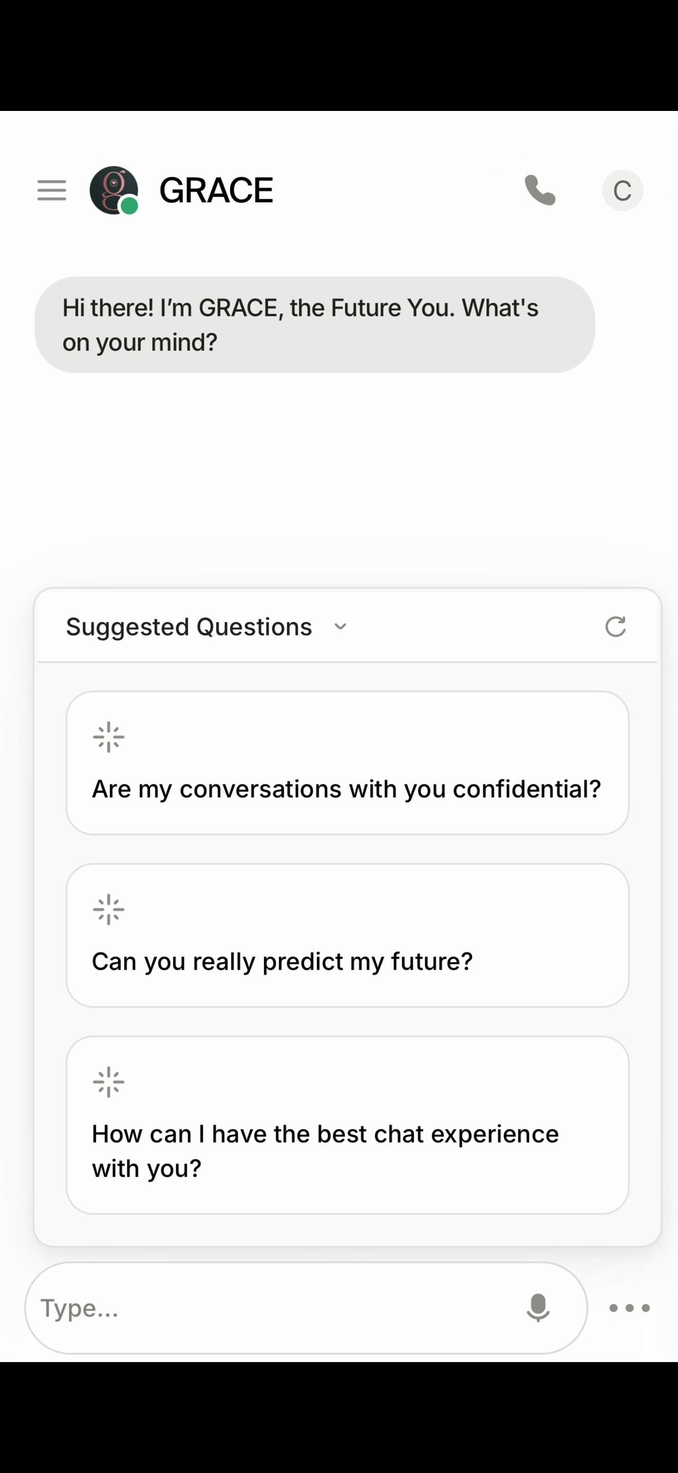Click sparkle icon on confidentiality question card
This screenshot has height=1473, width=678.
tap(108, 737)
